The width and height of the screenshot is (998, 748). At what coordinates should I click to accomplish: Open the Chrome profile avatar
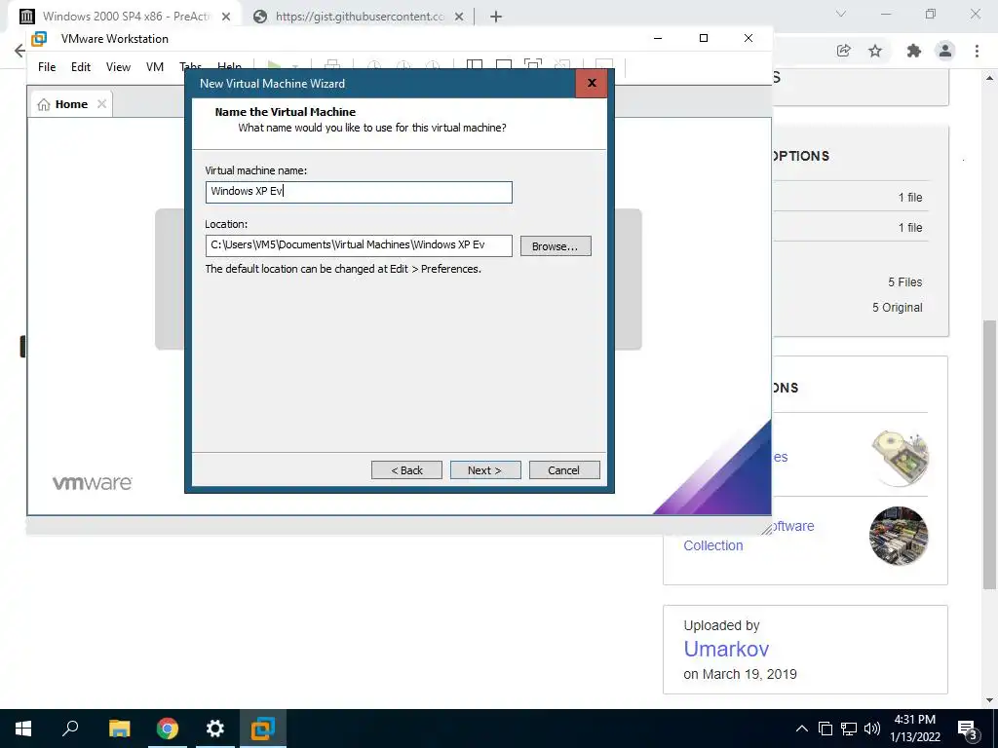click(x=945, y=51)
